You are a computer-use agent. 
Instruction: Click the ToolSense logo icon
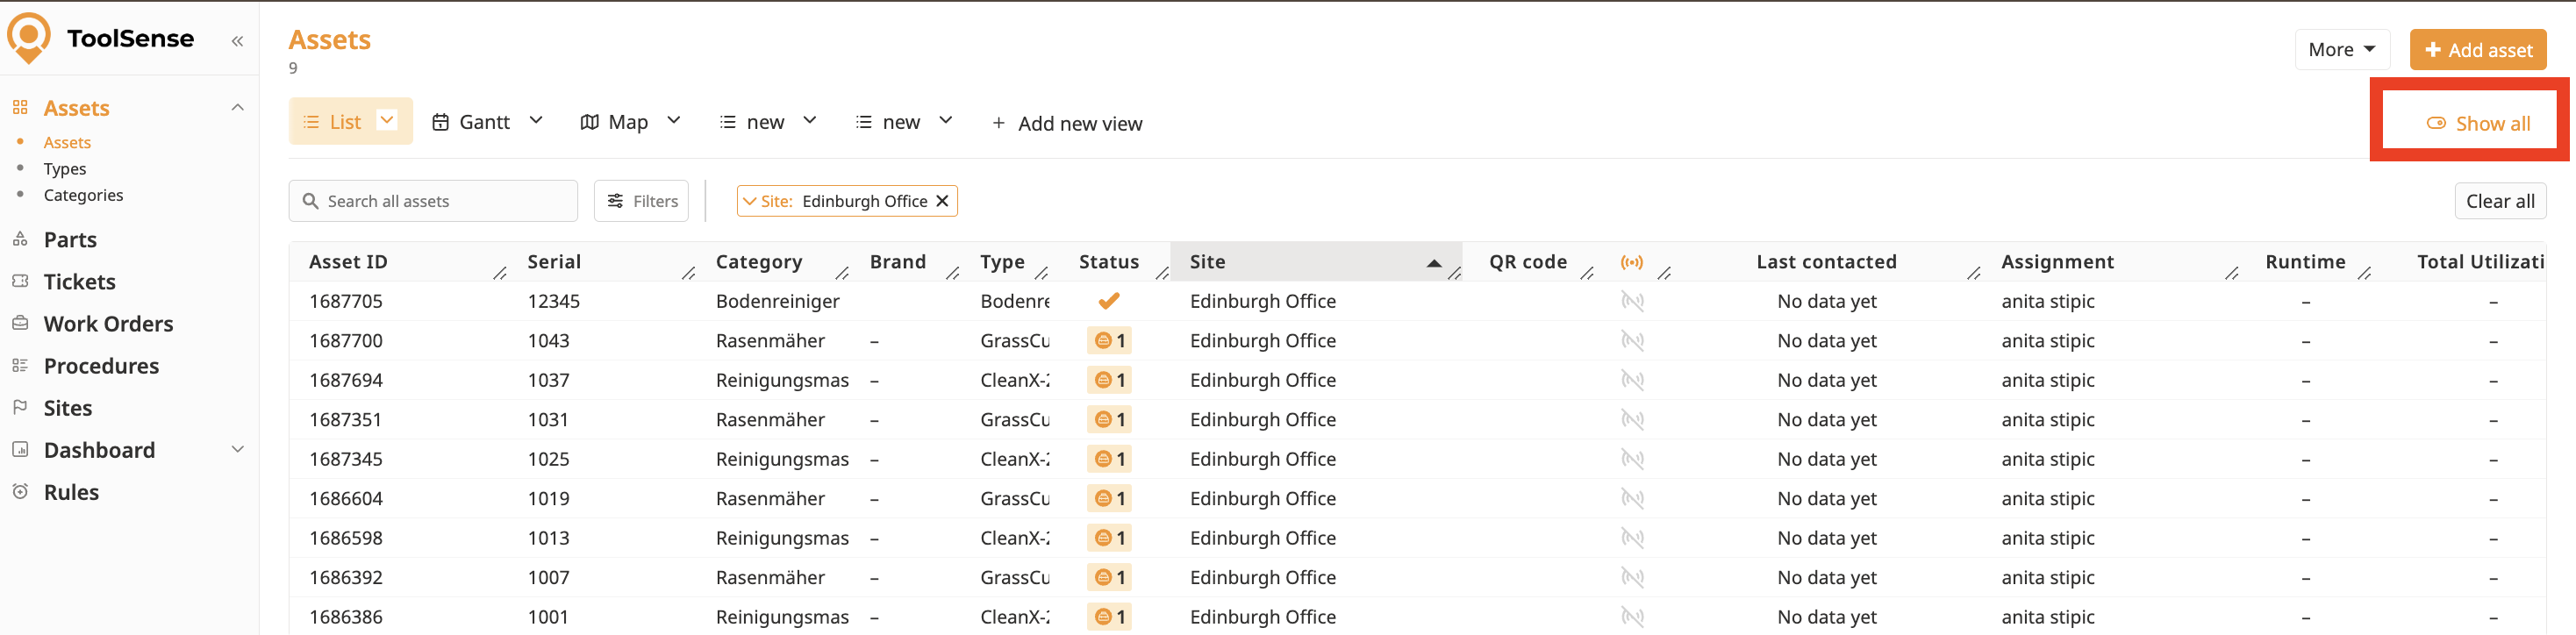click(x=29, y=37)
